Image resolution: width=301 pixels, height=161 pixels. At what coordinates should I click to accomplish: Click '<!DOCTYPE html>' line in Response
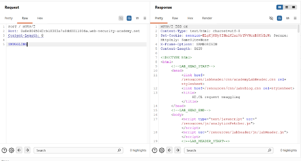pyautogui.click(x=176, y=57)
